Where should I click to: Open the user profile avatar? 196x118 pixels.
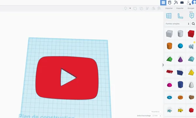pos(194,3)
